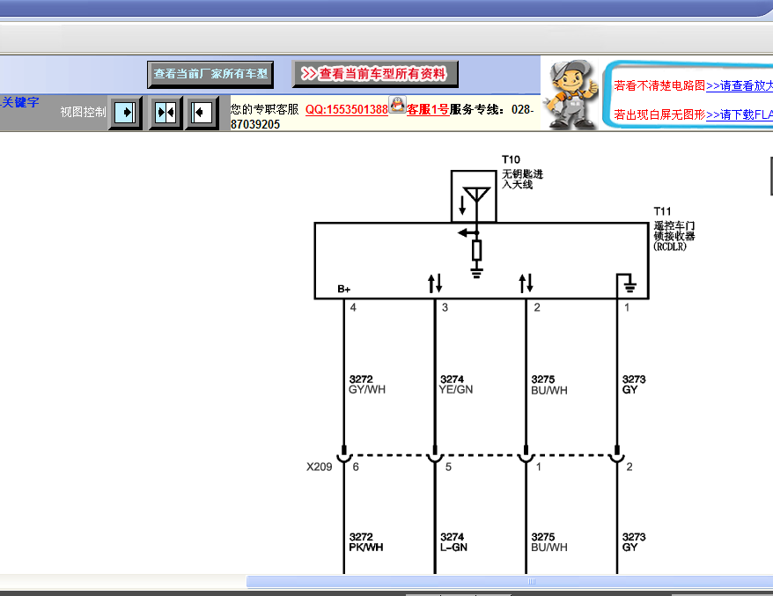The height and width of the screenshot is (596, 773).
Task: Click the center-collapse view control icon
Action: click(x=166, y=113)
